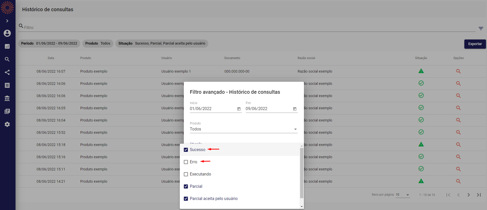Click warning status icon of 16:07 row
The image size is (487, 210).
point(421,71)
